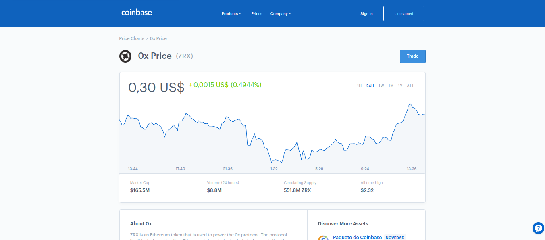Switch chart to 1H range
545x240 pixels.
359,86
